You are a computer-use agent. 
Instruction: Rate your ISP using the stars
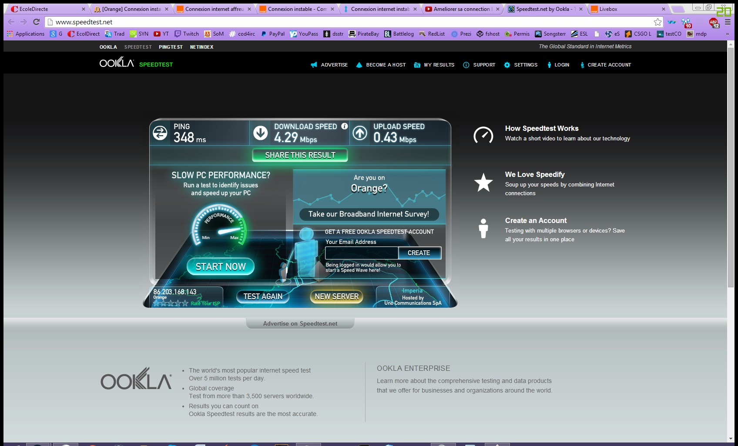[x=171, y=303]
